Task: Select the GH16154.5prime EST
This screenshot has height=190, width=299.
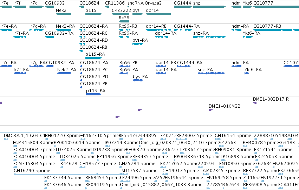Action: [x=218, y=139]
